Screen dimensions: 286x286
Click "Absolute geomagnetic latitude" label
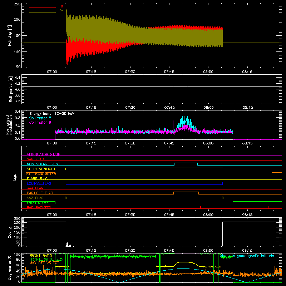coord(247,256)
